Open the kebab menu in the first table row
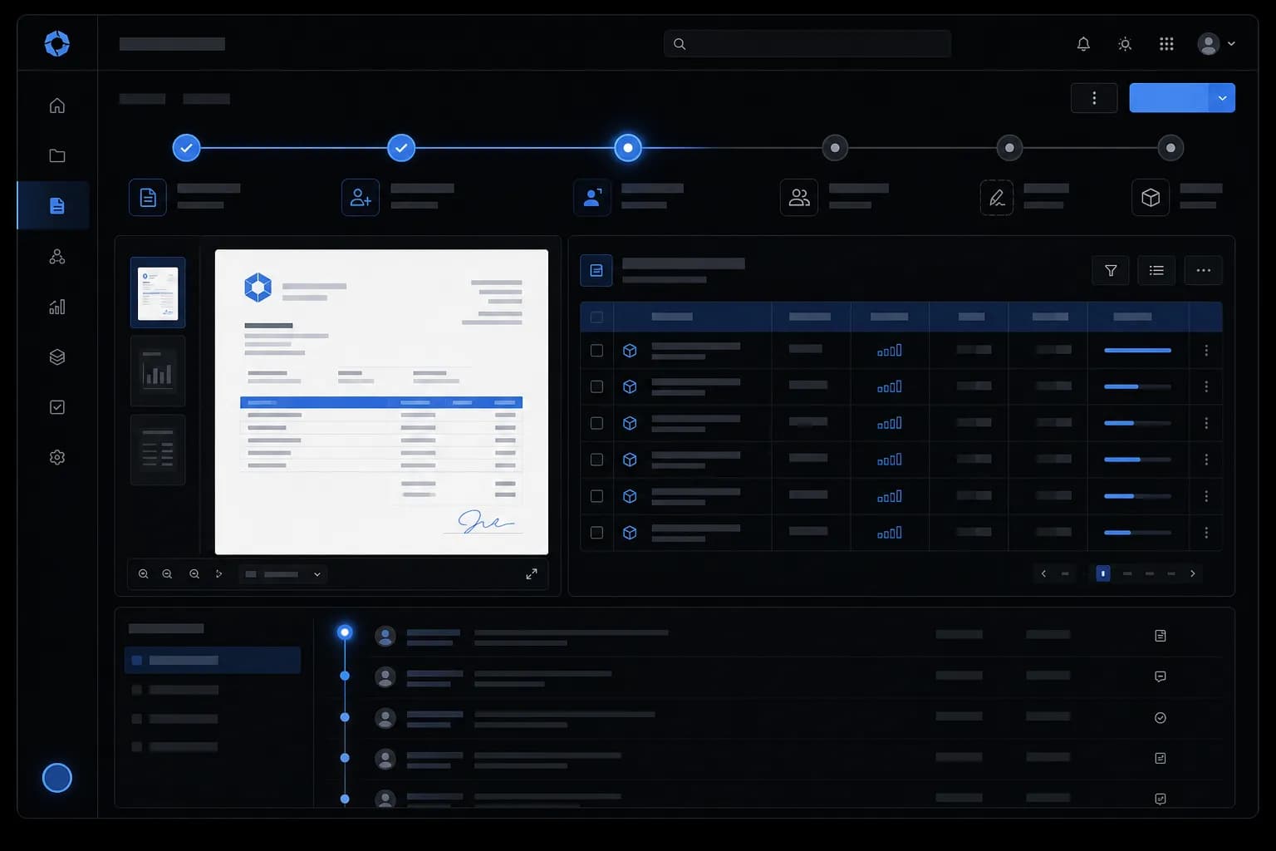This screenshot has width=1276, height=851. click(x=1206, y=351)
